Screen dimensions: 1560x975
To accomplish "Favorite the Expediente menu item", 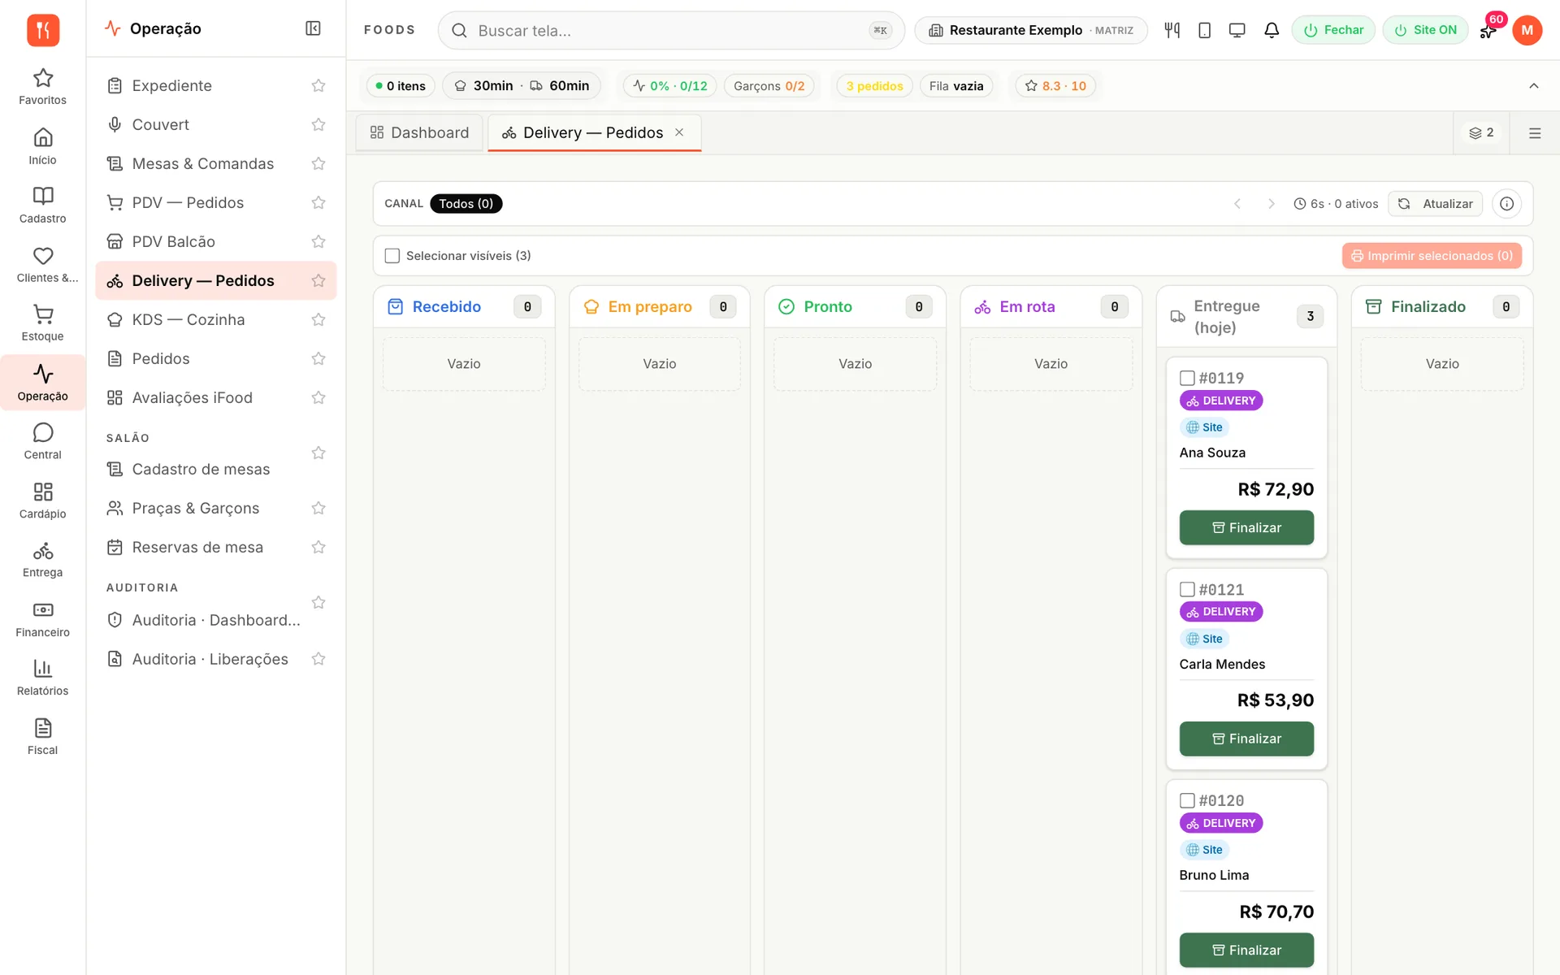I will tap(318, 85).
